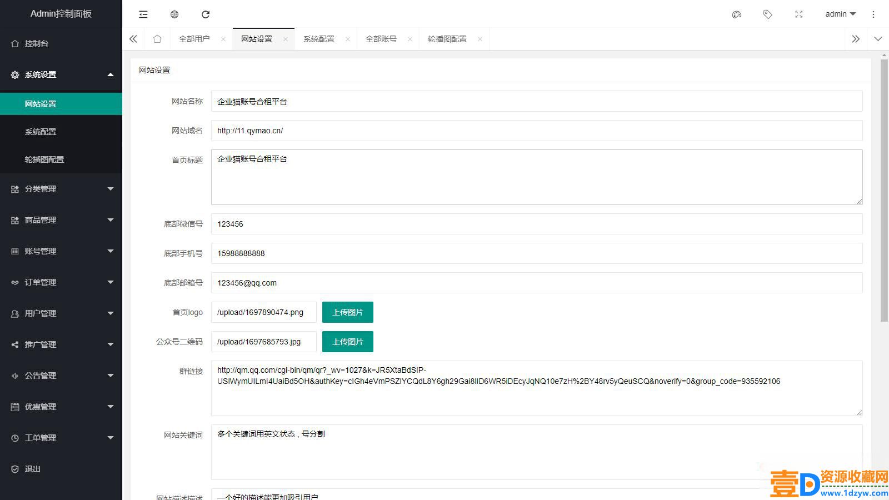Expand the 优惠管理 sidebar menu
Screen dimensions: 889x500
(x=61, y=407)
